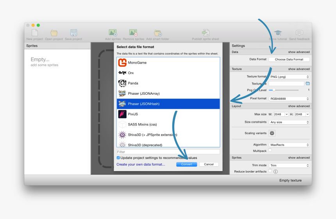Click the Max size W value field

click(279, 114)
